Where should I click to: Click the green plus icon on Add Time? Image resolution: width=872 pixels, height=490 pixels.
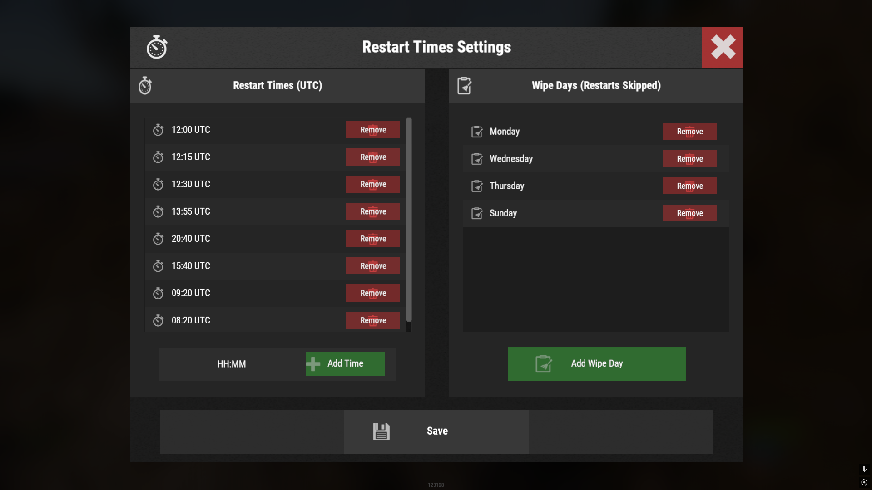[x=313, y=363]
